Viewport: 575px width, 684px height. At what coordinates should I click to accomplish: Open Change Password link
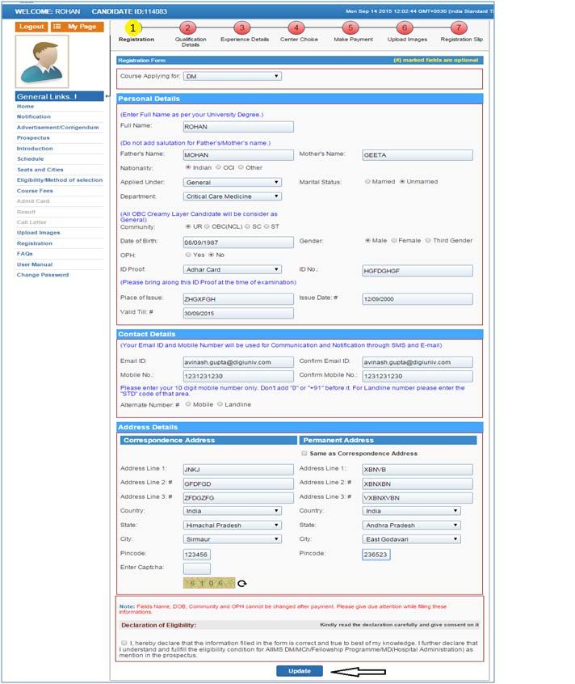pyautogui.click(x=43, y=275)
